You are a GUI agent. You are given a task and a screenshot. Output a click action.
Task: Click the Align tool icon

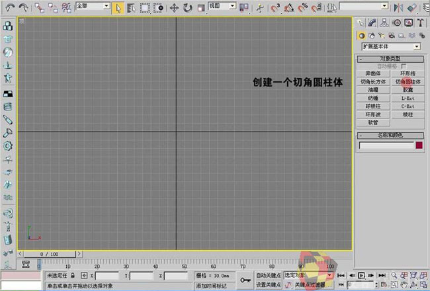tap(412, 8)
